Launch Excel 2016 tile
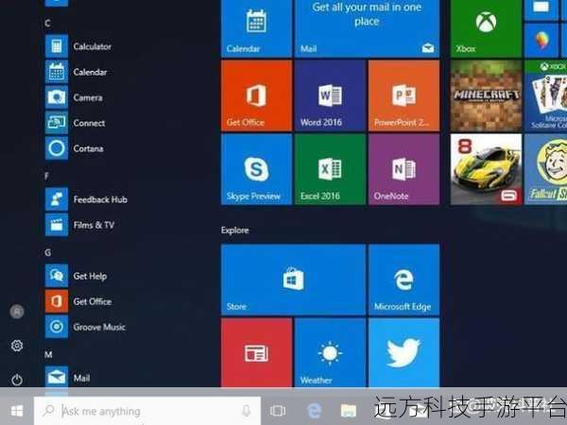567x425 pixels. point(330,169)
